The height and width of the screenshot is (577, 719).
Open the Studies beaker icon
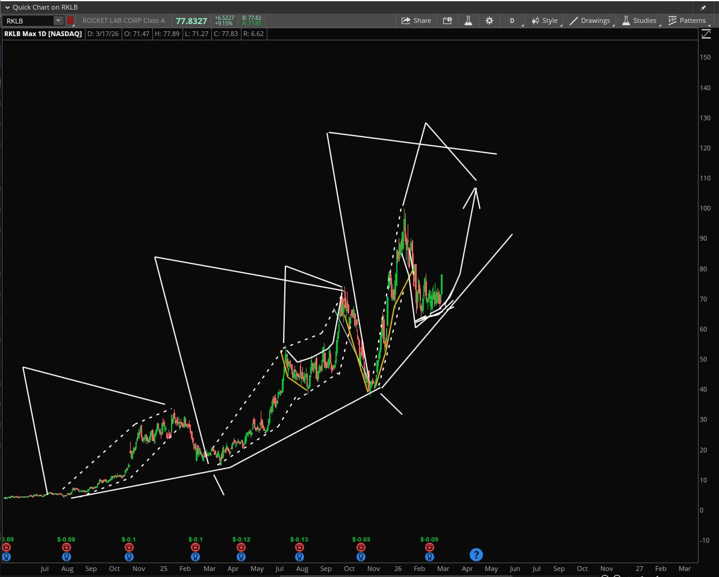(x=626, y=20)
